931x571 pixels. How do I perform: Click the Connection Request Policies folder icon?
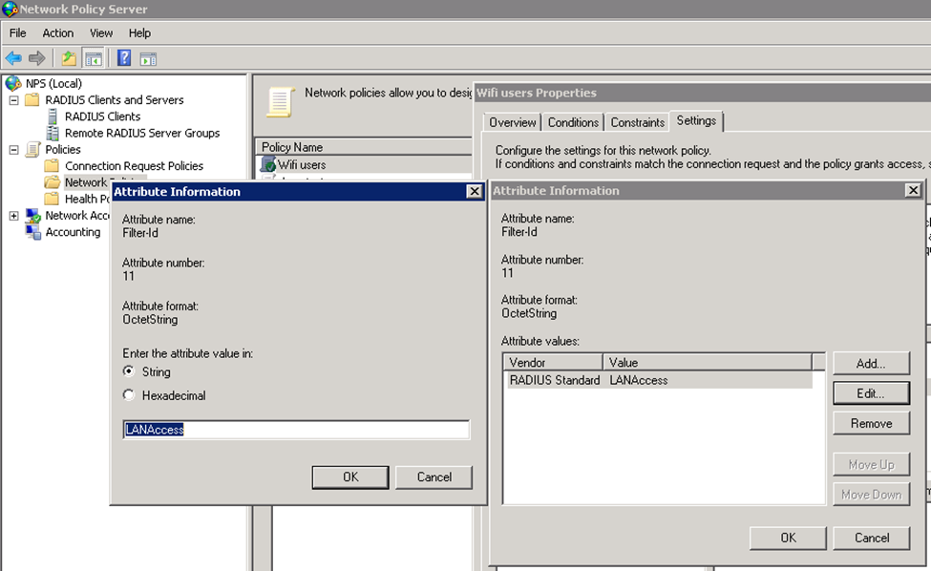pos(53,165)
